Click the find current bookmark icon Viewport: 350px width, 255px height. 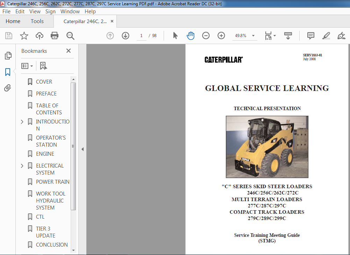(43, 66)
